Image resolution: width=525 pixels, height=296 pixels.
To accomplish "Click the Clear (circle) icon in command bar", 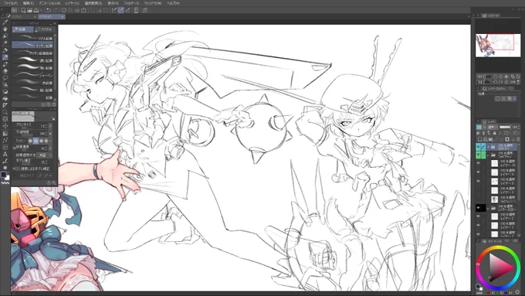I will [x=63, y=10].
